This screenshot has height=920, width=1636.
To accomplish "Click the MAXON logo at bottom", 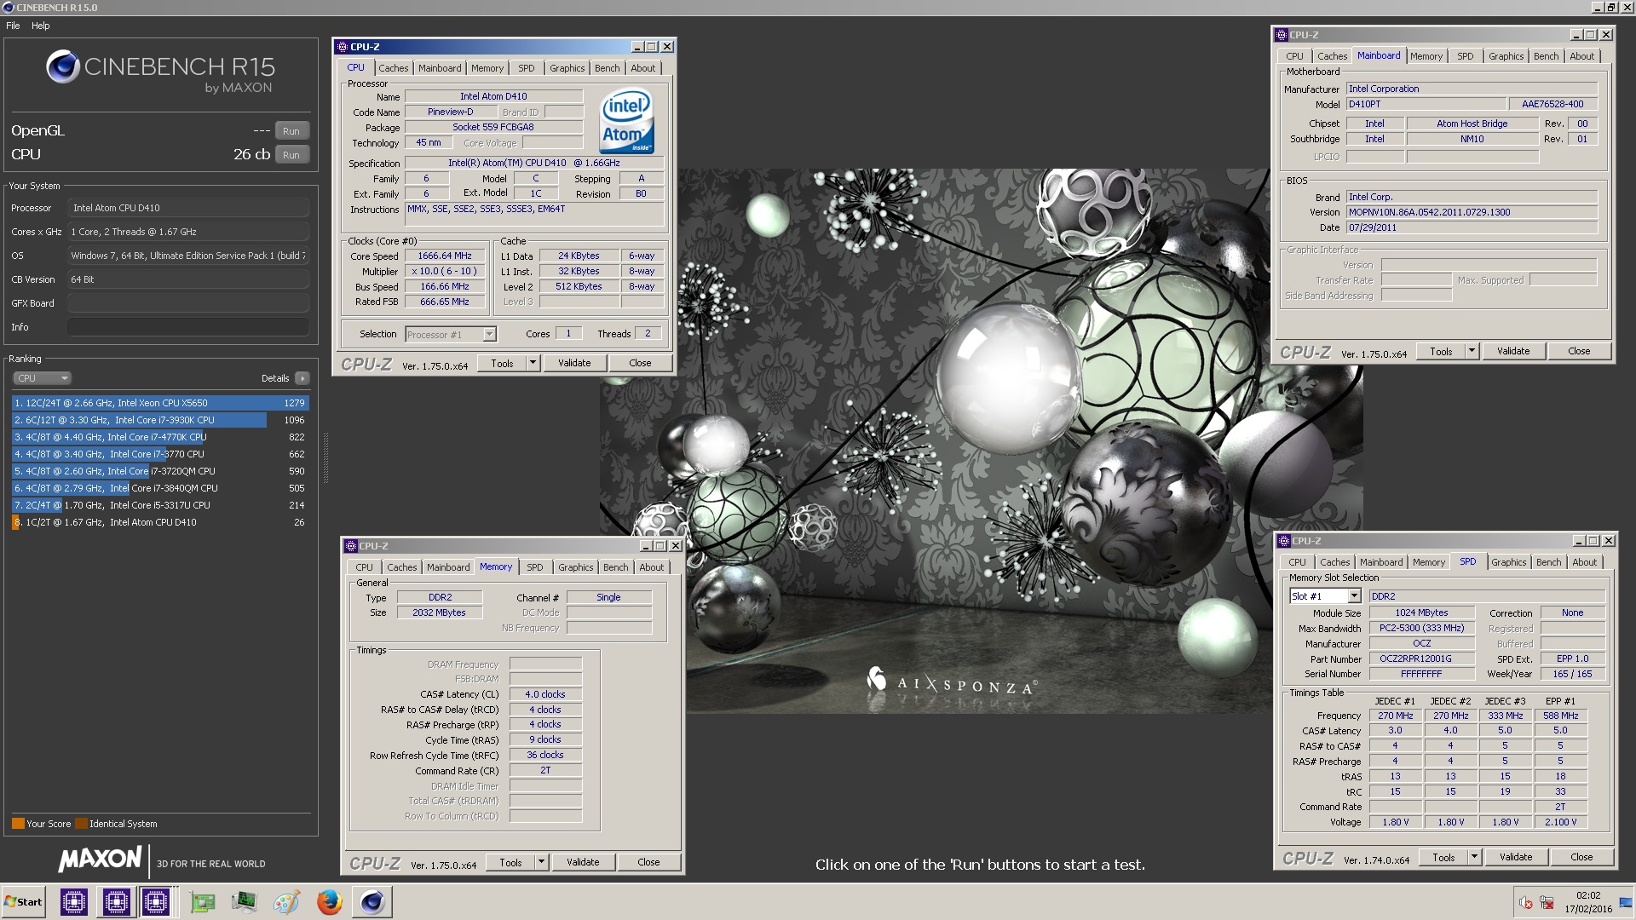I will click(100, 860).
